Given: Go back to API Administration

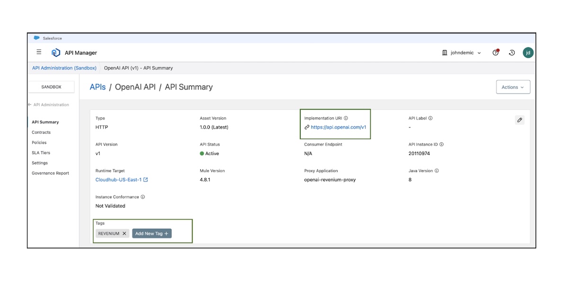Looking at the screenshot, I should (x=48, y=105).
